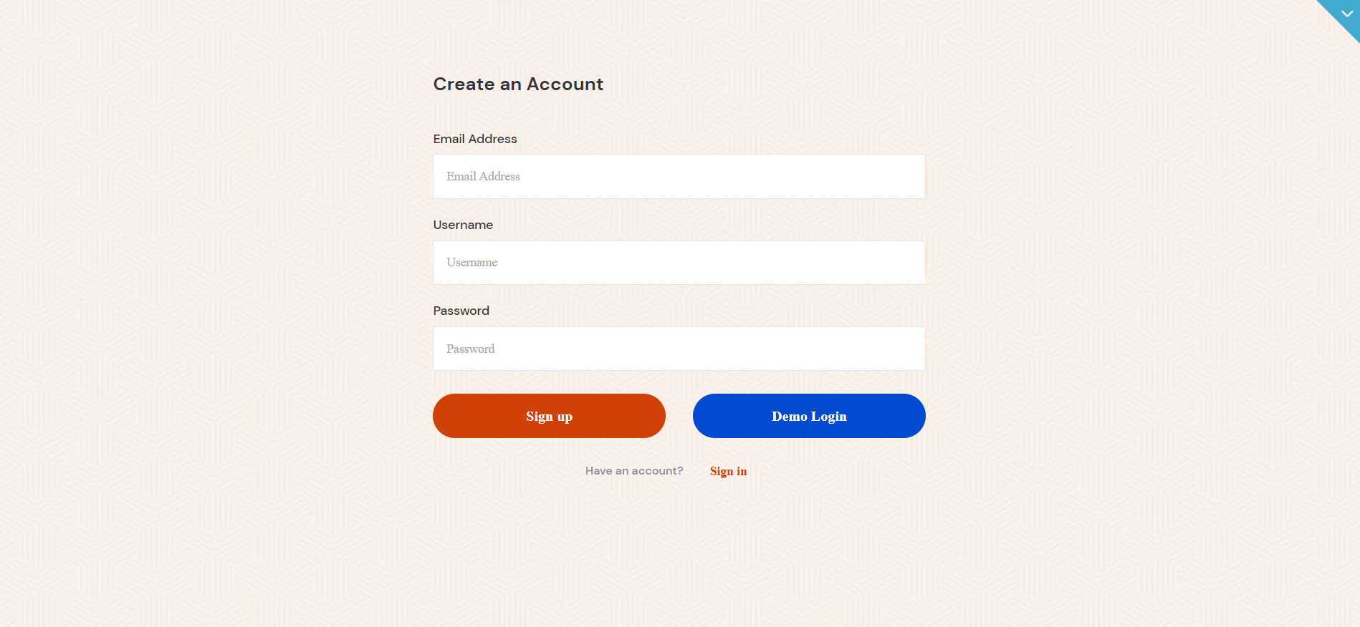Click the blue Demo Login button
The height and width of the screenshot is (627, 1360).
pyautogui.click(x=809, y=416)
